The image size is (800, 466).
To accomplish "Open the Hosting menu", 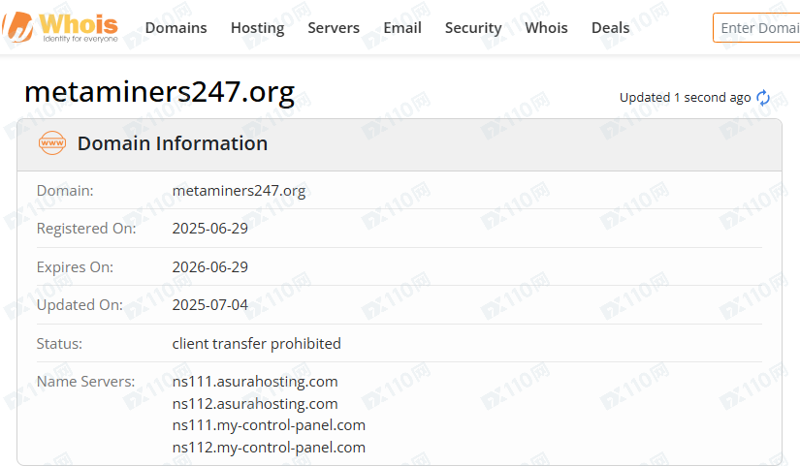I will 257,27.
